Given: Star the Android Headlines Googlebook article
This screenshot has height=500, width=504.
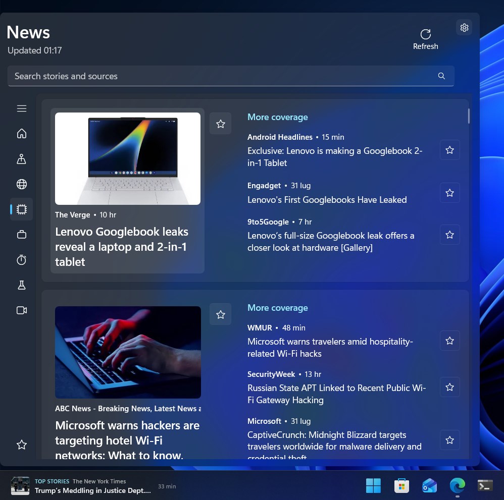Looking at the screenshot, I should (x=449, y=150).
